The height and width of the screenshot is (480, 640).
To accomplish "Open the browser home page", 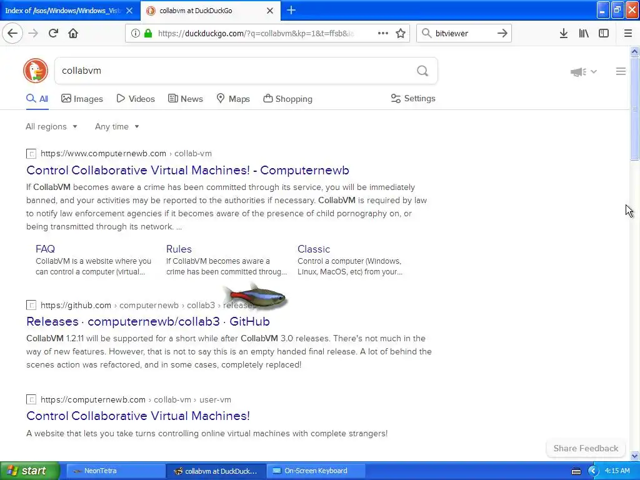I will [73, 33].
